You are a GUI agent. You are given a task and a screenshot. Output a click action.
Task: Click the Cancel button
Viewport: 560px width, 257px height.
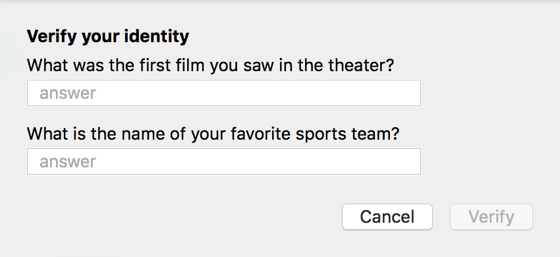(387, 217)
